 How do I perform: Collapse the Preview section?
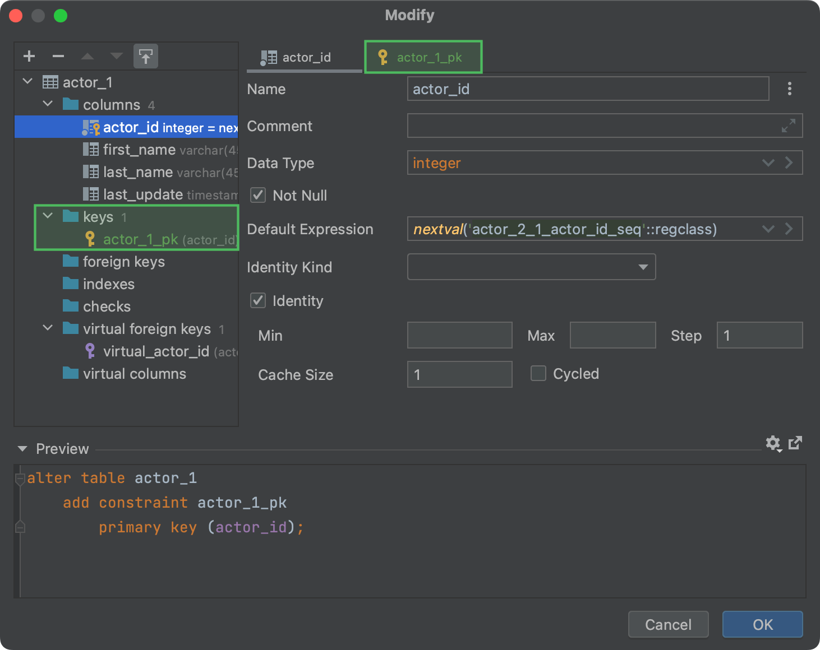tap(22, 449)
